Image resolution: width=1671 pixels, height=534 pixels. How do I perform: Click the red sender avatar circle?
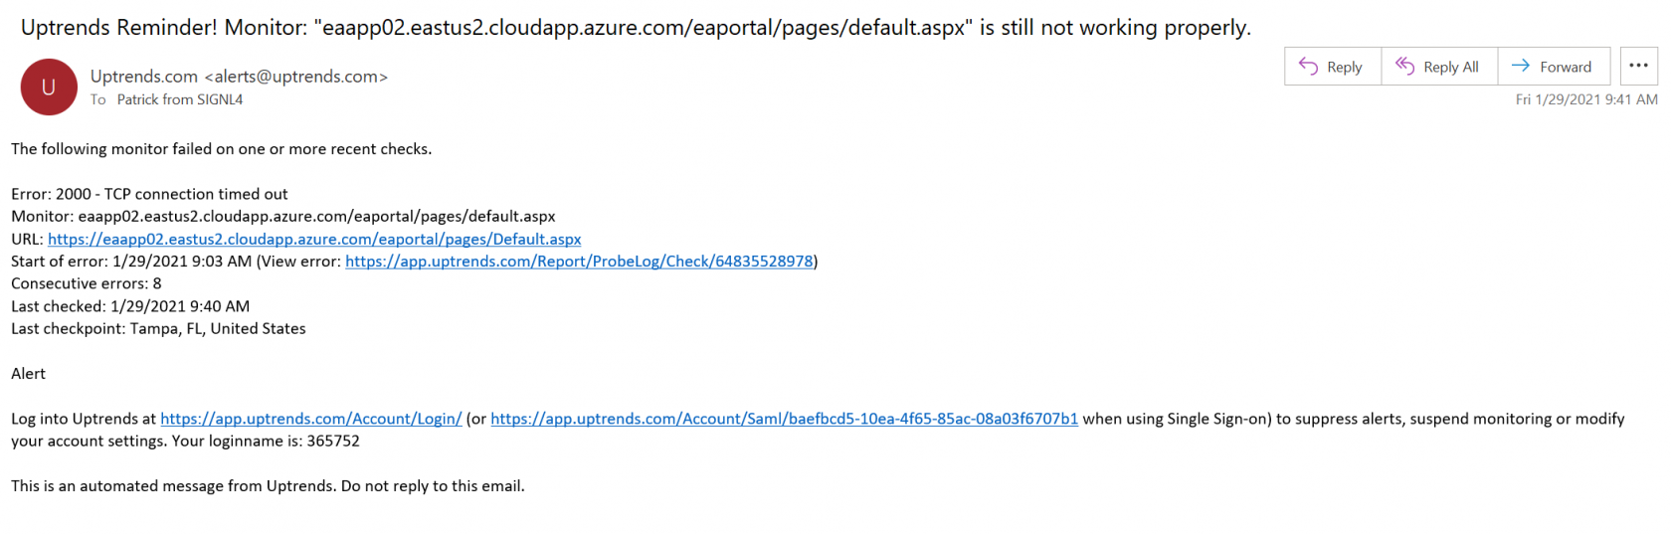click(49, 88)
